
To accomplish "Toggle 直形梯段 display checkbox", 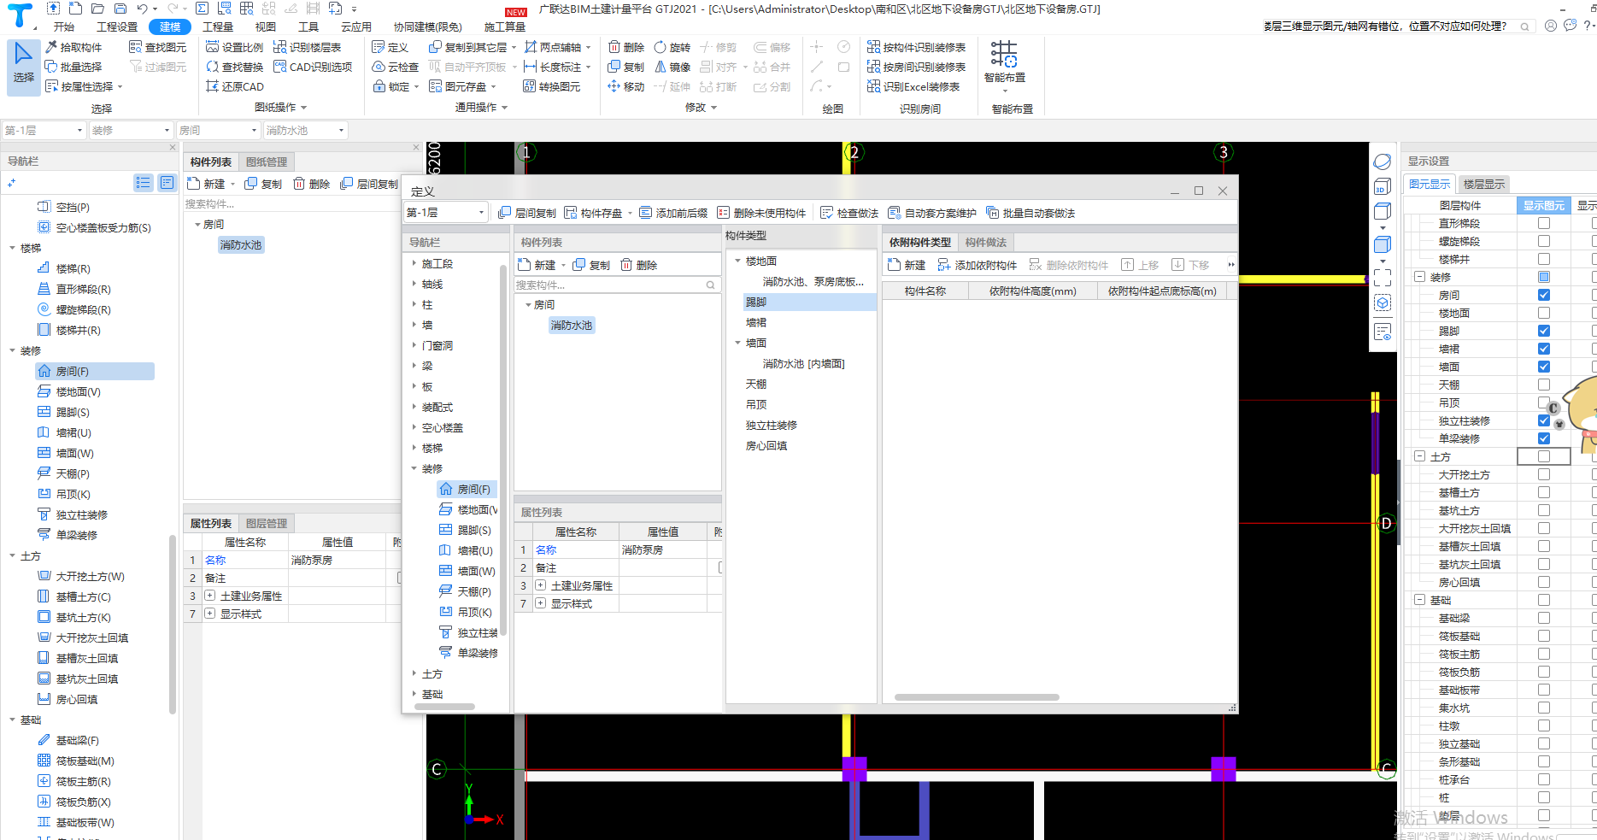I will pyautogui.click(x=1543, y=223).
